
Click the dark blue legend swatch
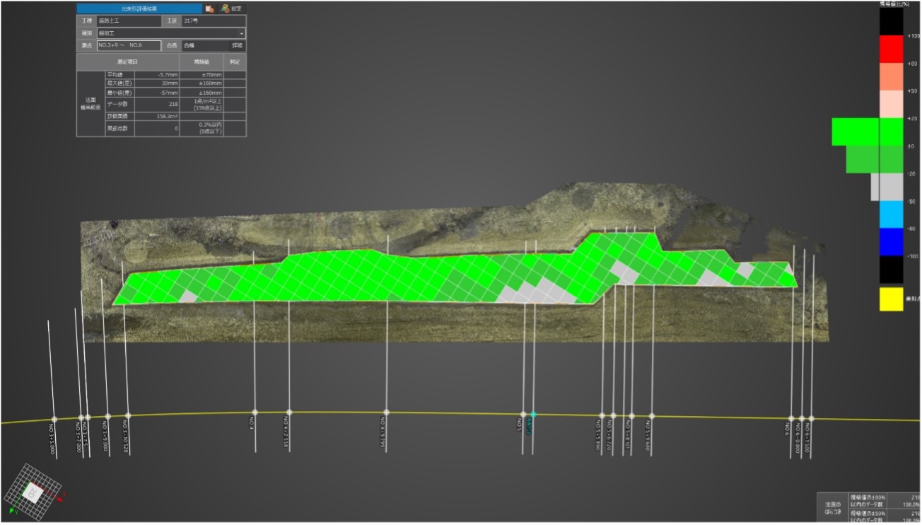coord(891,241)
